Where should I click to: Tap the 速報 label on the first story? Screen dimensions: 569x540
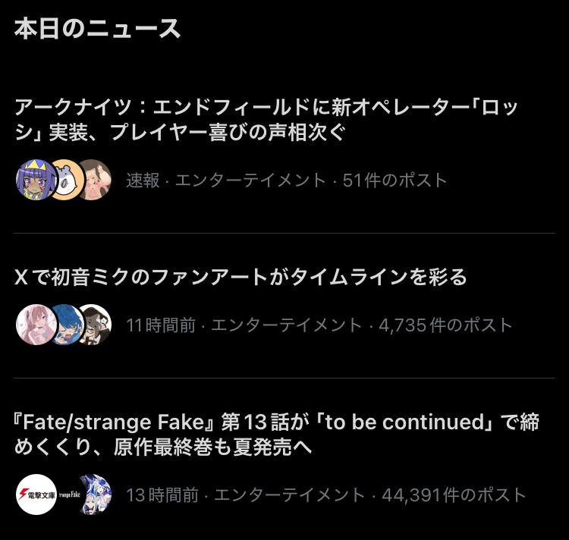coord(143,181)
